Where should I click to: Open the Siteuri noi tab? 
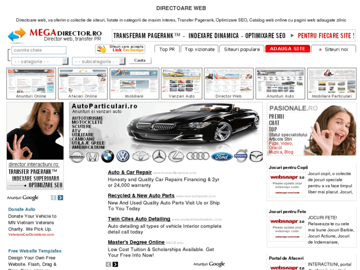[x=334, y=49]
